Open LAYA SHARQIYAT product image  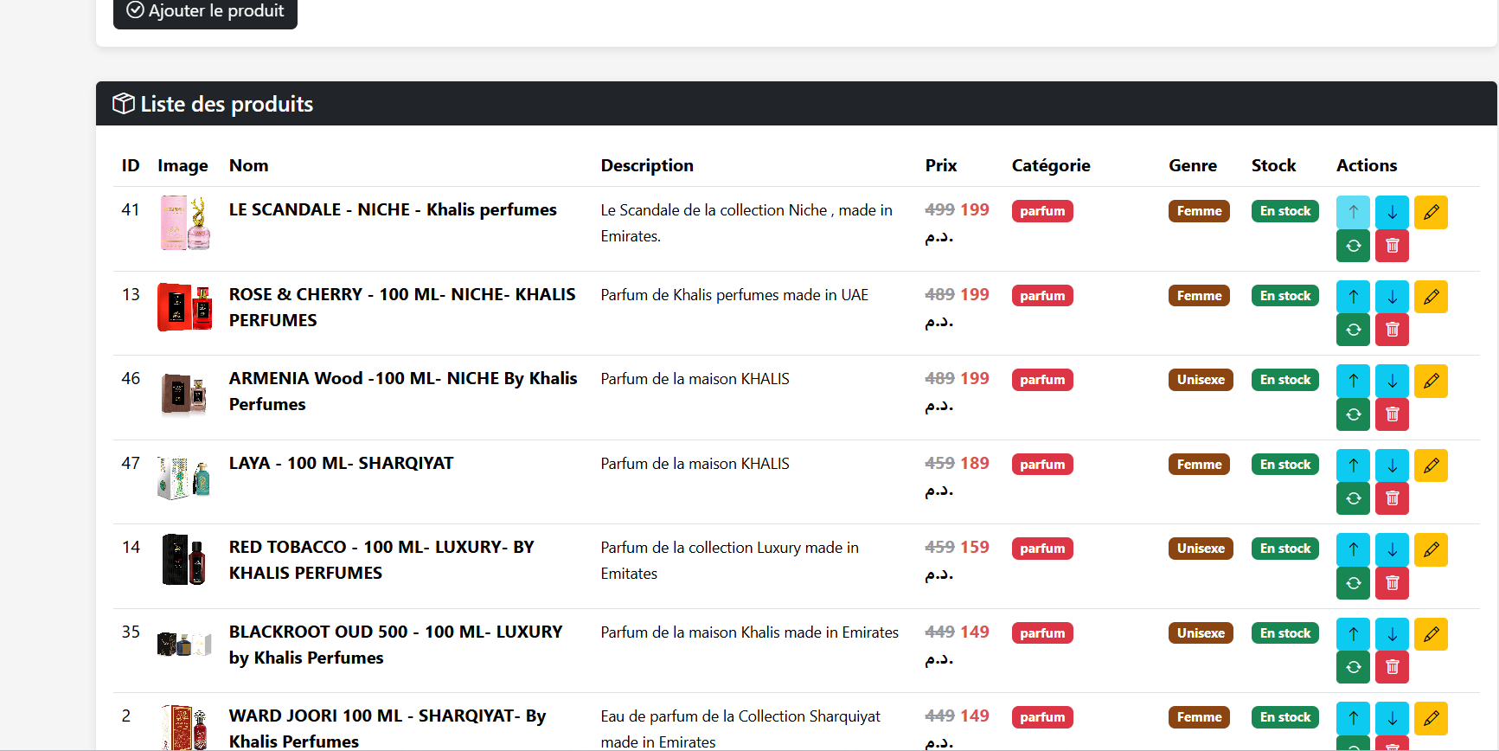click(x=184, y=476)
